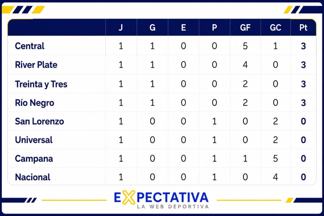This screenshot has height=216, width=324.
Task: Open the River Plate team name
Action: click(x=36, y=65)
